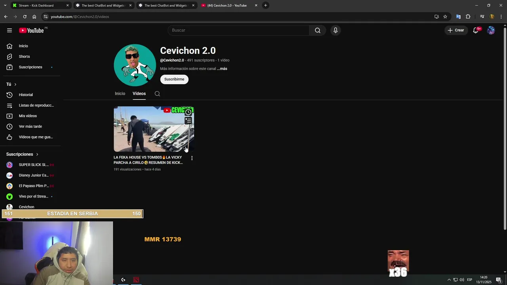The image size is (507, 285).
Task: Play the beach surfboards video thumbnail
Action: tap(154, 129)
